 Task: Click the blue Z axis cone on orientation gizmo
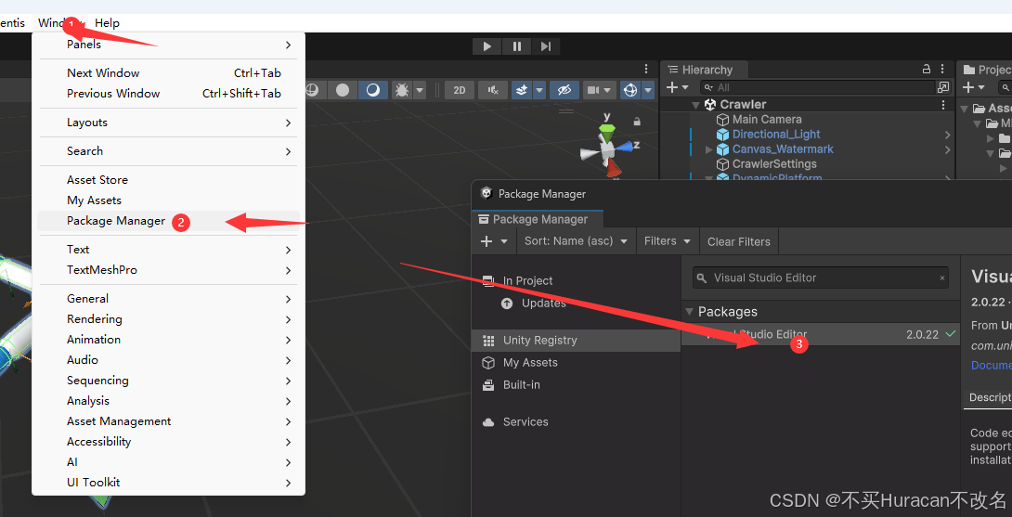click(625, 148)
